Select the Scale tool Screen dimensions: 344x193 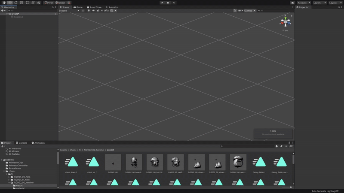[x=21, y=3]
